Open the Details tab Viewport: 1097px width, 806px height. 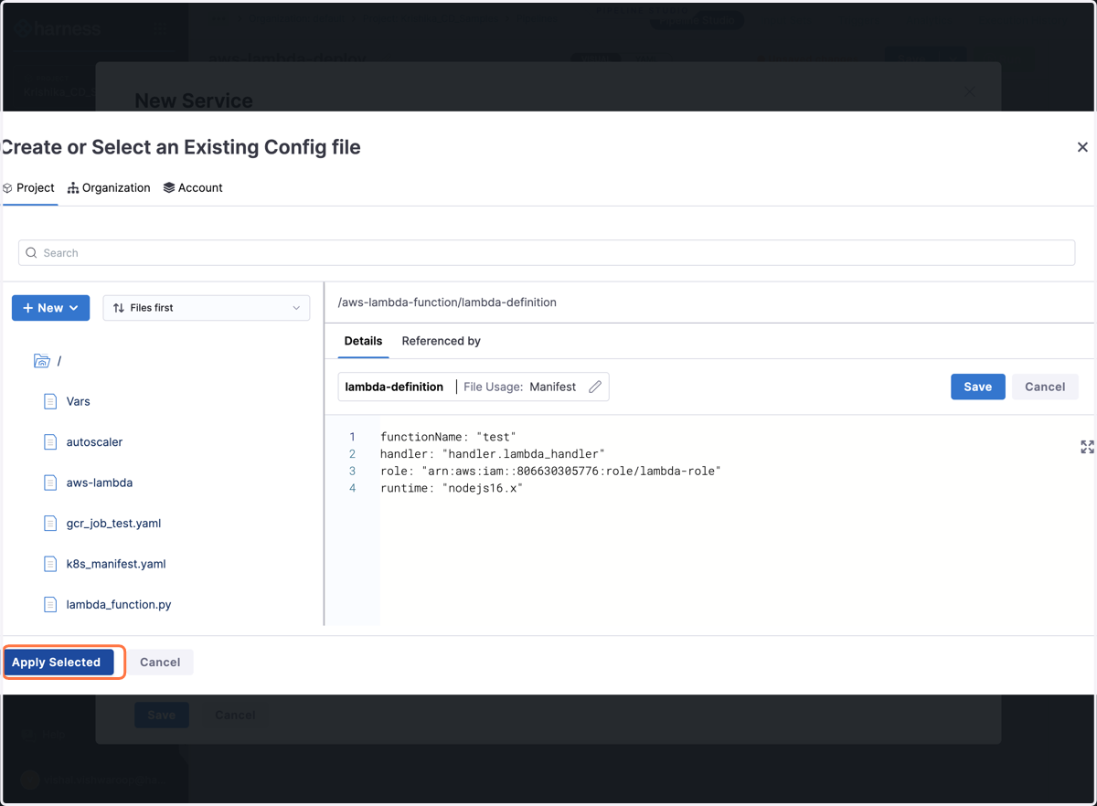363,341
